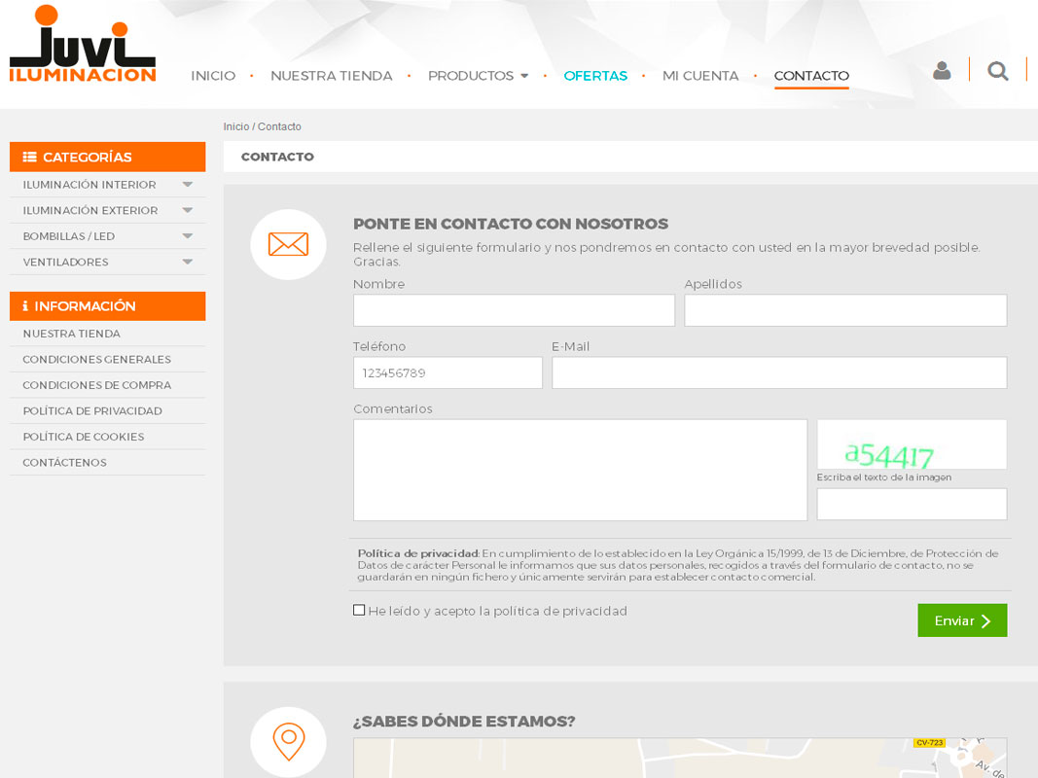Open the Productos dropdown menu

tap(478, 76)
